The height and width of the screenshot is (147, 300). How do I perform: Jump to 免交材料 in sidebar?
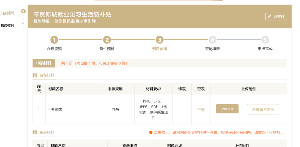[x=7, y=26]
